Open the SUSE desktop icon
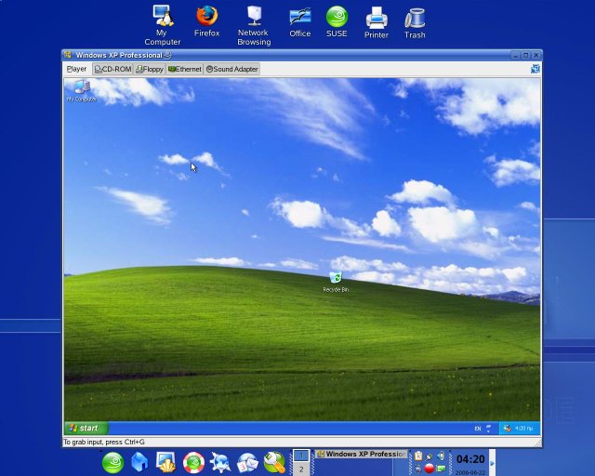The width and height of the screenshot is (595, 476). coord(337,20)
